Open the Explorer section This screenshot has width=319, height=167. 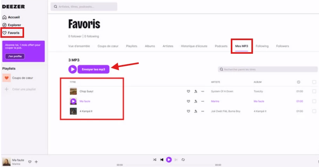[x=12, y=25]
